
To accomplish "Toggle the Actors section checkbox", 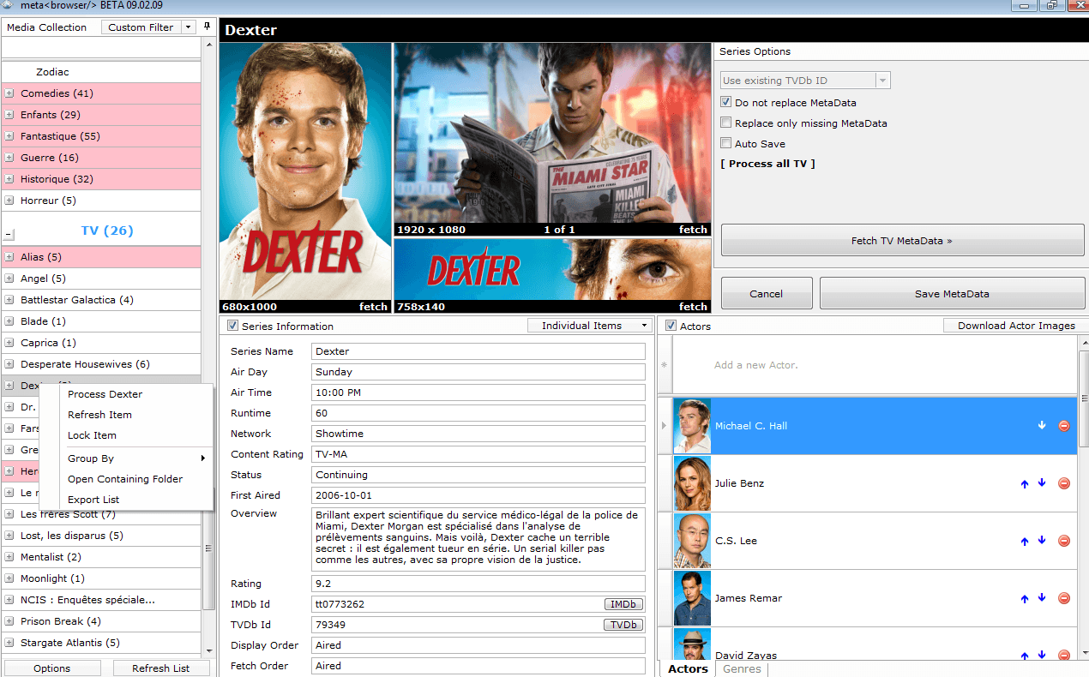I will click(671, 326).
